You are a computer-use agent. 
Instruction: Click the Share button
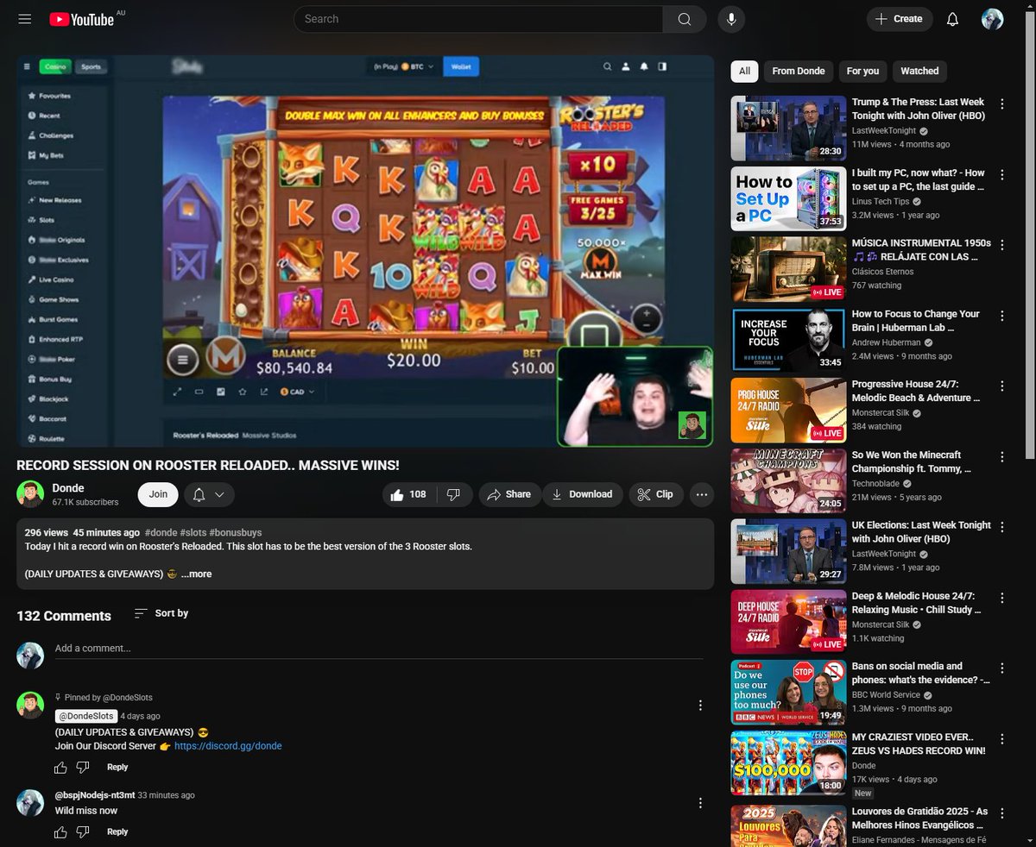click(x=509, y=494)
